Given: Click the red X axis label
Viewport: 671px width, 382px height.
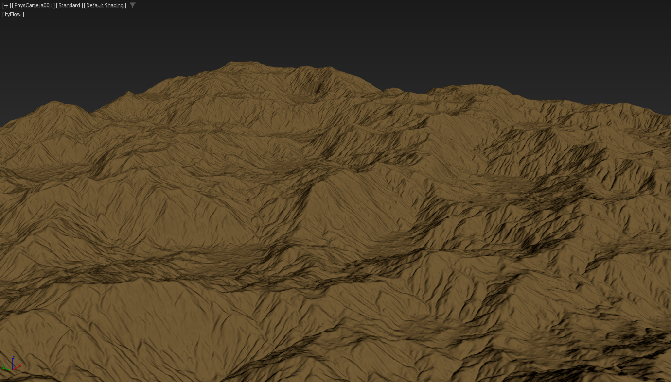Looking at the screenshot, I should pos(19,365).
